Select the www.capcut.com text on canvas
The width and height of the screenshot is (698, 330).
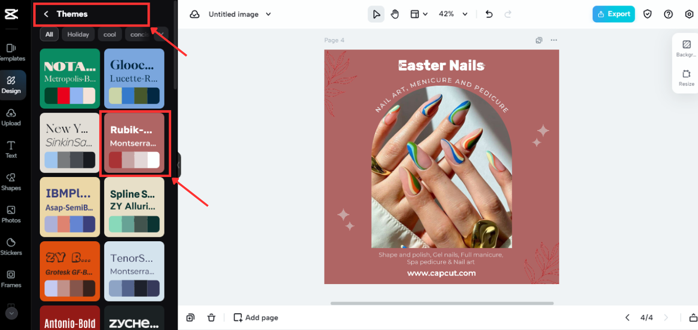[441, 273]
